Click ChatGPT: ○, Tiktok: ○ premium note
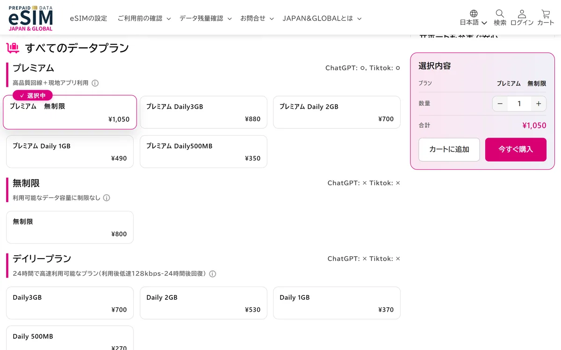 click(363, 68)
